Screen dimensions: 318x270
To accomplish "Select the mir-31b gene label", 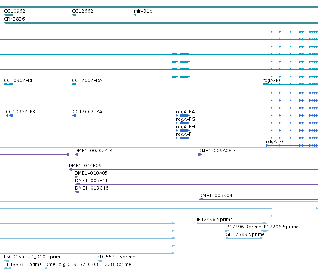I will tap(143, 11).
